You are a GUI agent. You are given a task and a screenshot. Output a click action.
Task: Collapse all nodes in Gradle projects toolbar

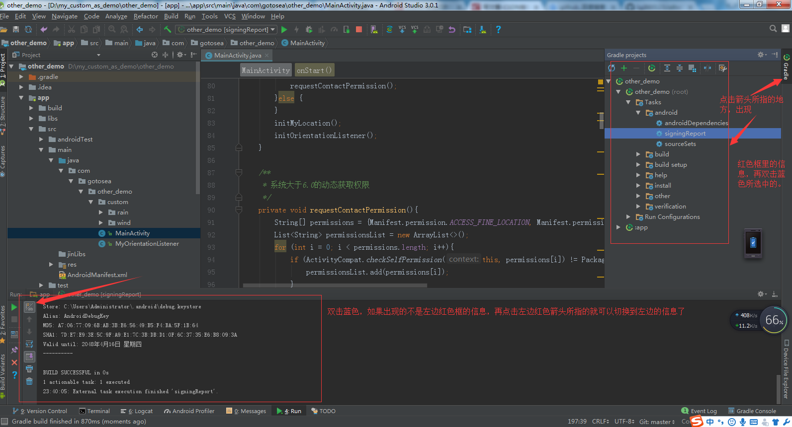(x=680, y=68)
